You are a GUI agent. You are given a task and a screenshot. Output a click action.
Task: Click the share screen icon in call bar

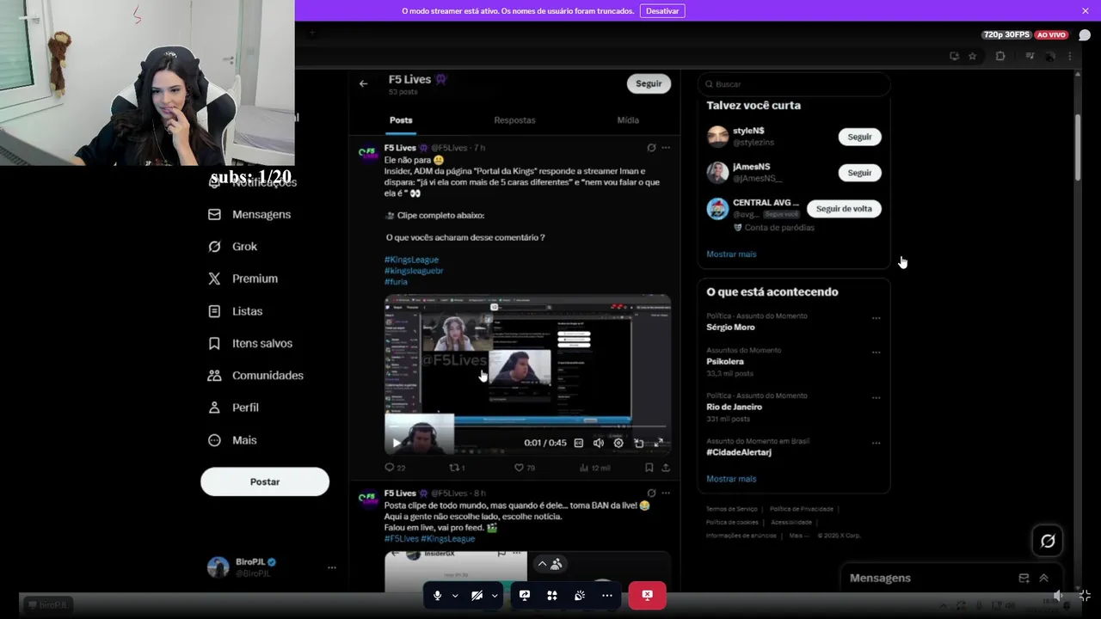click(x=525, y=595)
